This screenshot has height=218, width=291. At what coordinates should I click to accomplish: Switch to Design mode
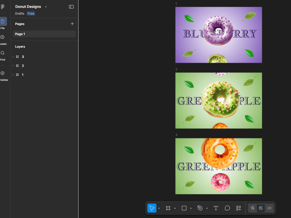(x=261, y=208)
